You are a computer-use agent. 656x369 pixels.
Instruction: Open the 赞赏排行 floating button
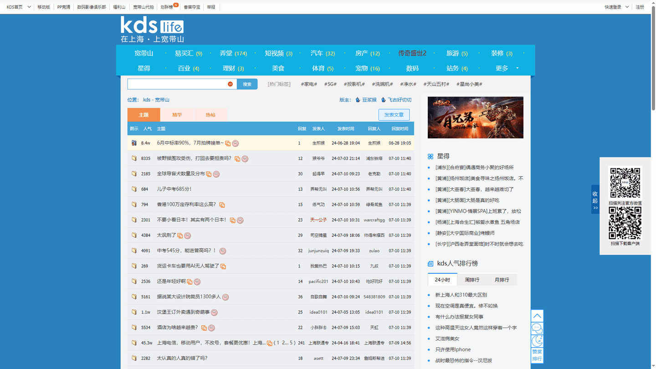(x=537, y=356)
